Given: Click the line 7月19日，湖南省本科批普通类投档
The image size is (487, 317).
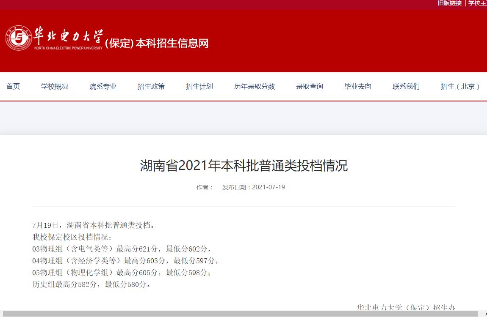Looking at the screenshot, I should pyautogui.click(x=94, y=225).
